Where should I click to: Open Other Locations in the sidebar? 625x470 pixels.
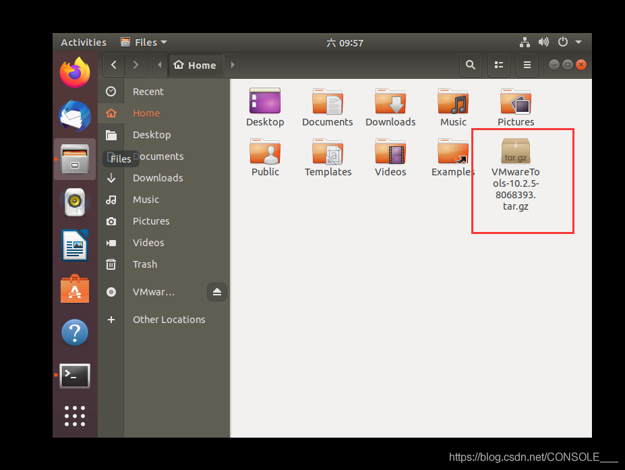165,320
